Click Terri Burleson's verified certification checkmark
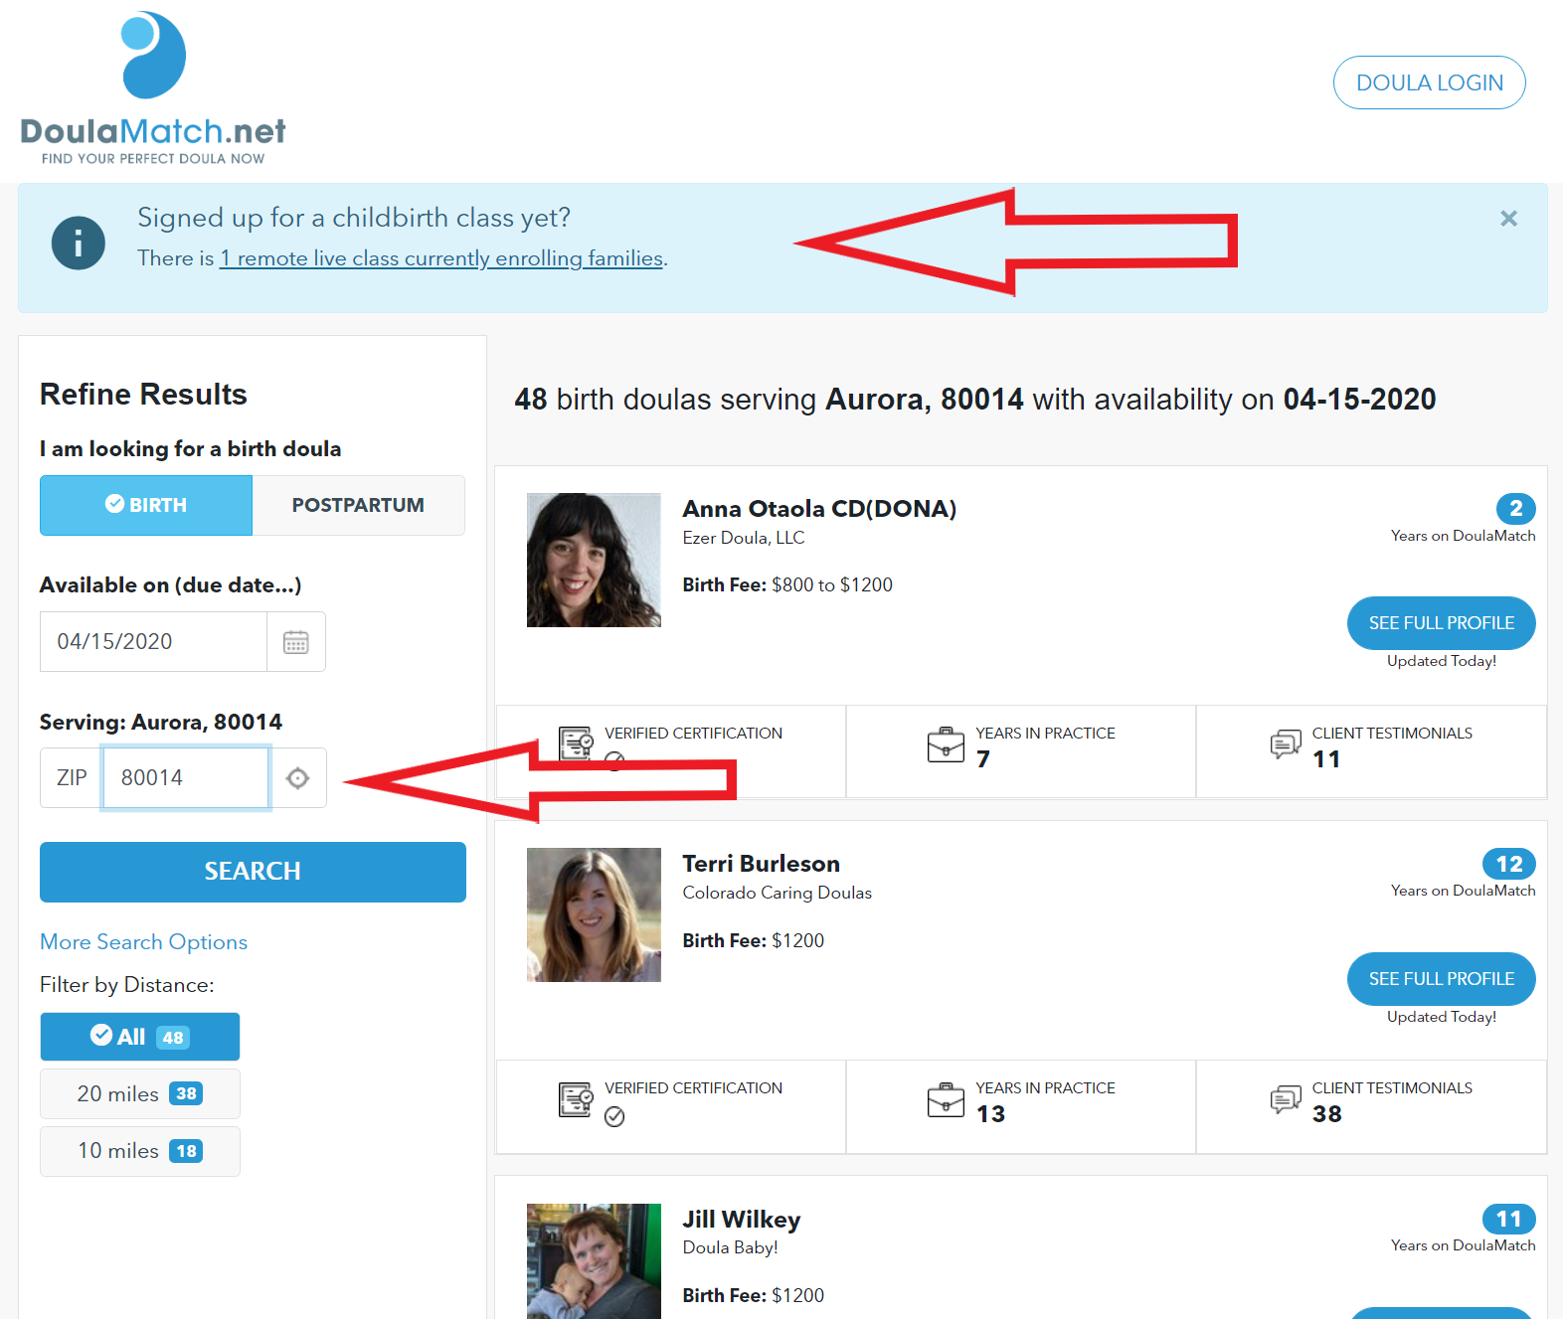 (x=614, y=1116)
